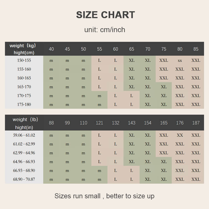This screenshot has height=209, width=209.
Task: Click the 55 kg column header
Action: 100,49
